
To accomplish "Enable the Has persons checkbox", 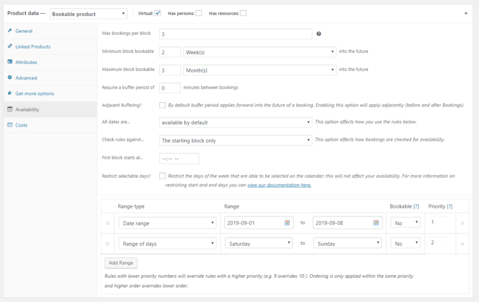I will point(198,13).
